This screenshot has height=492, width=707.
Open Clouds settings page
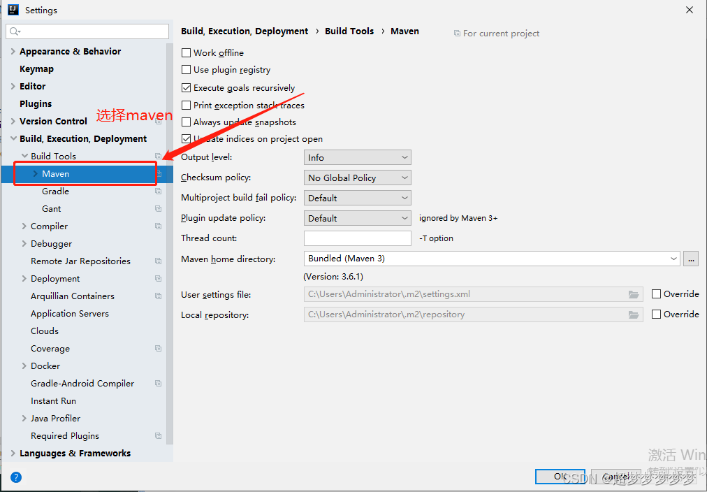point(45,331)
